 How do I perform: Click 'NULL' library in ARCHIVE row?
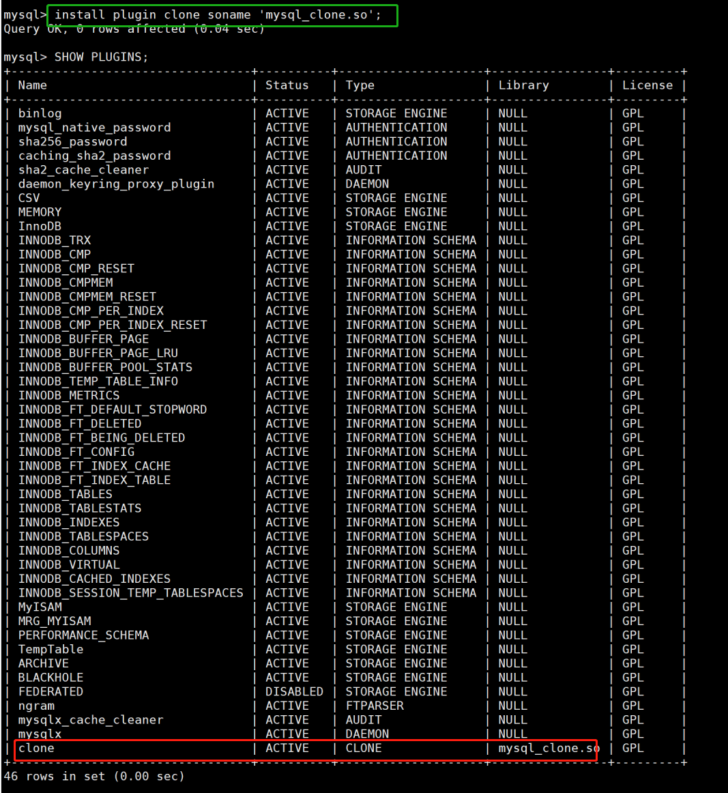512,663
